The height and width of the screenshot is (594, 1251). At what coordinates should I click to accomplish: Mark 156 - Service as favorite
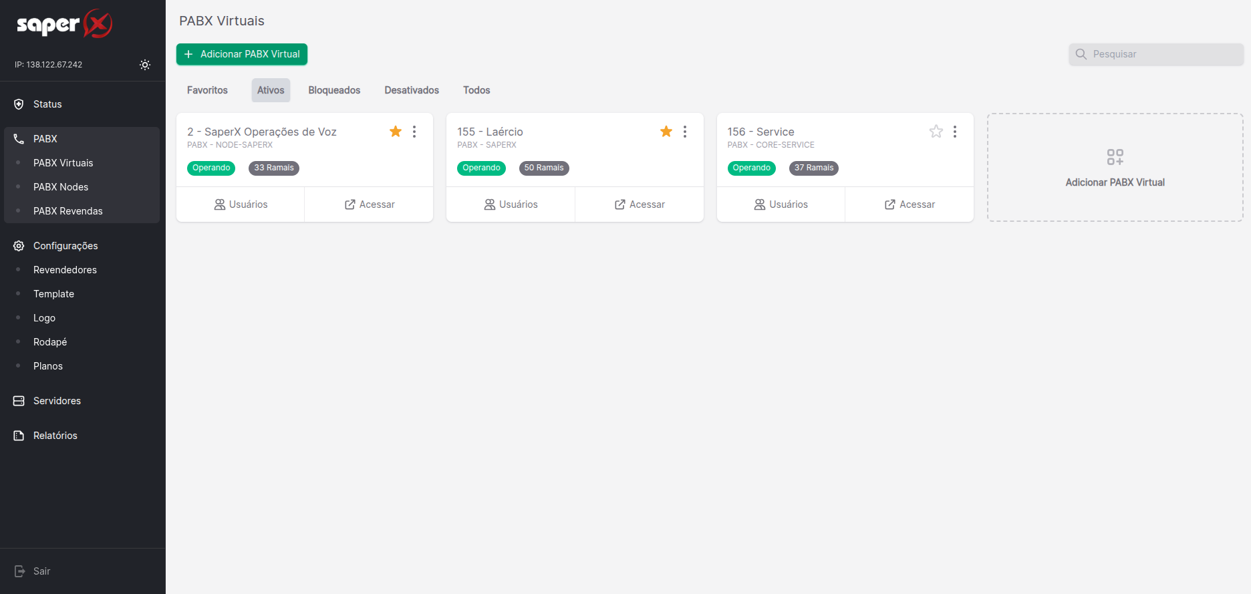pyautogui.click(x=936, y=132)
